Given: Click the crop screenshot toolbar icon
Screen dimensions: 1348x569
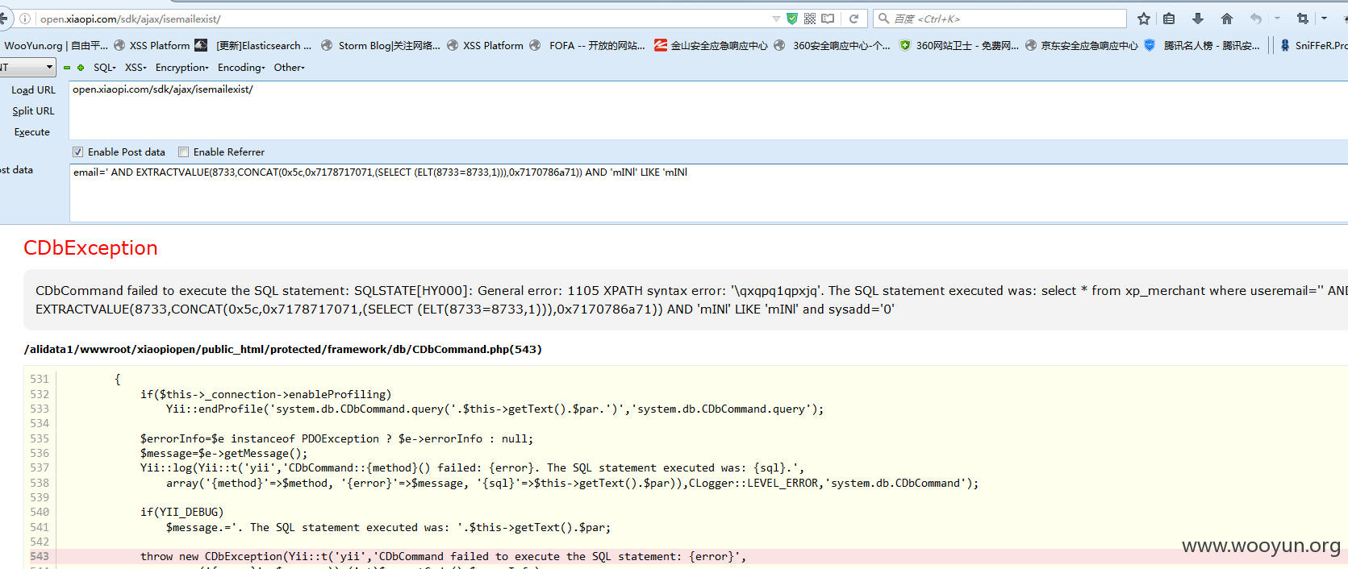Looking at the screenshot, I should coord(1303,19).
